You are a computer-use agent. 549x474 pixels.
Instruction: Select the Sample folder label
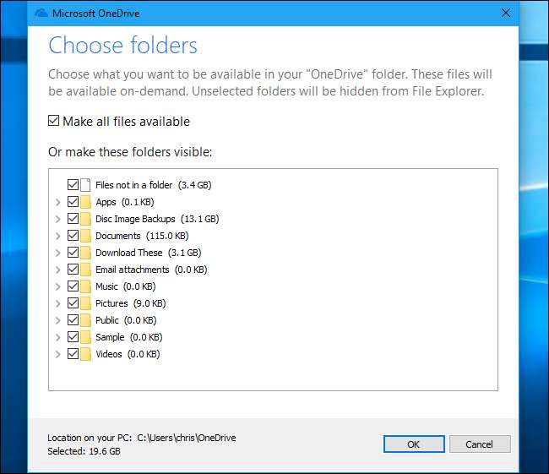pos(110,337)
